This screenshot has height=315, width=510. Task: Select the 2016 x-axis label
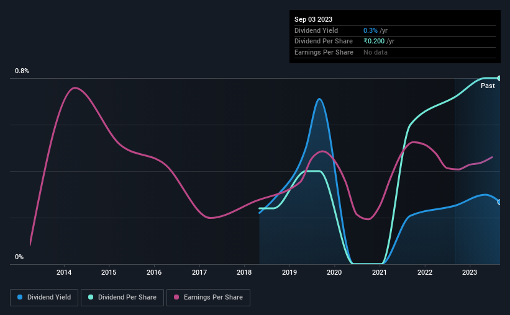pyautogui.click(x=154, y=272)
